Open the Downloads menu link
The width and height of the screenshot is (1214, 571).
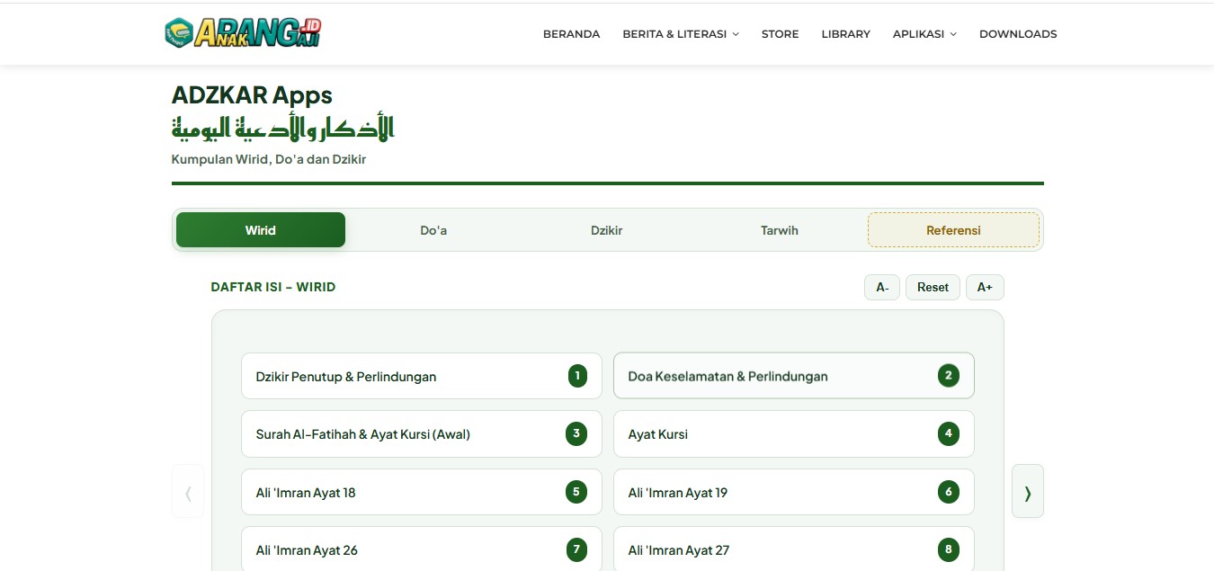click(1018, 34)
